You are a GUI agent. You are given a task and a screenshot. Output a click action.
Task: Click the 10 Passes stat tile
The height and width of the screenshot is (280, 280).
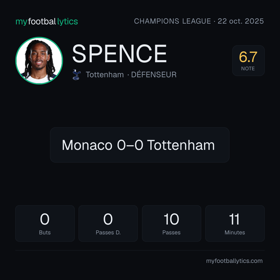pyautogui.click(x=171, y=223)
